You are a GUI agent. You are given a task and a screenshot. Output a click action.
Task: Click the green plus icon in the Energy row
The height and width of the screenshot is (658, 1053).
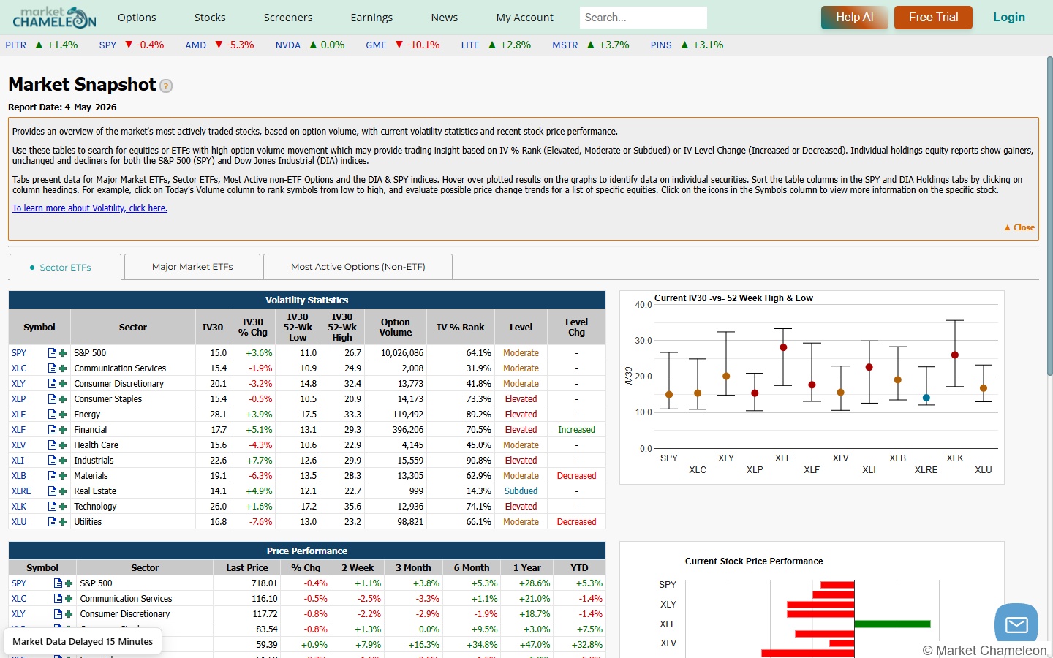tap(63, 415)
